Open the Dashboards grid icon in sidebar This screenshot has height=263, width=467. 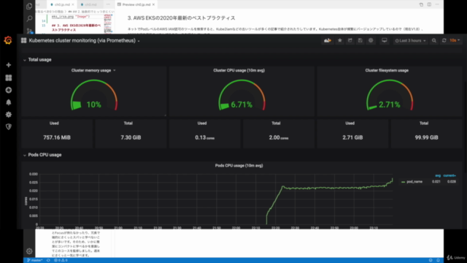coord(8,78)
